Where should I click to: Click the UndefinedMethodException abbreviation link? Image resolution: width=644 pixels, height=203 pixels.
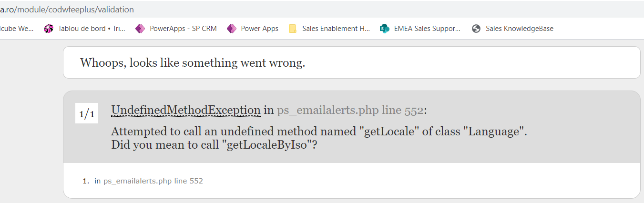[185, 110]
